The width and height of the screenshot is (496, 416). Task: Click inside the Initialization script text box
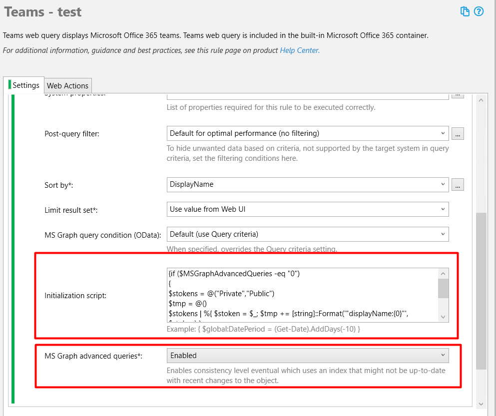point(302,295)
